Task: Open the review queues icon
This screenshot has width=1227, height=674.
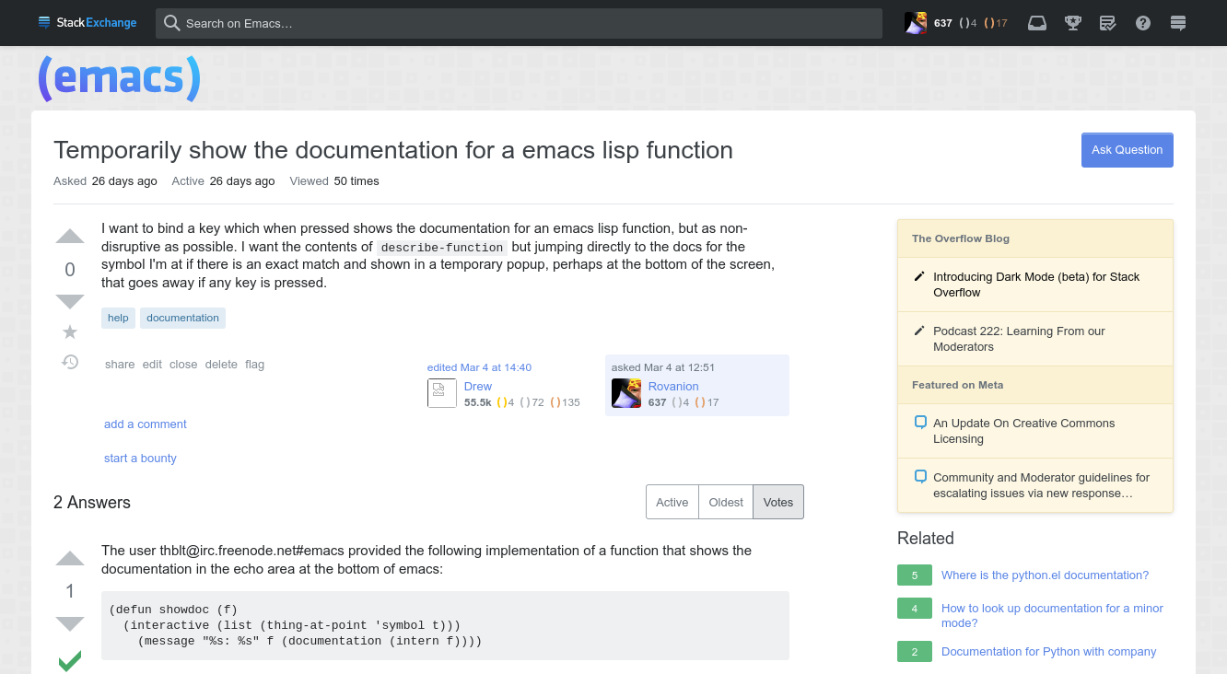Action: (1107, 23)
